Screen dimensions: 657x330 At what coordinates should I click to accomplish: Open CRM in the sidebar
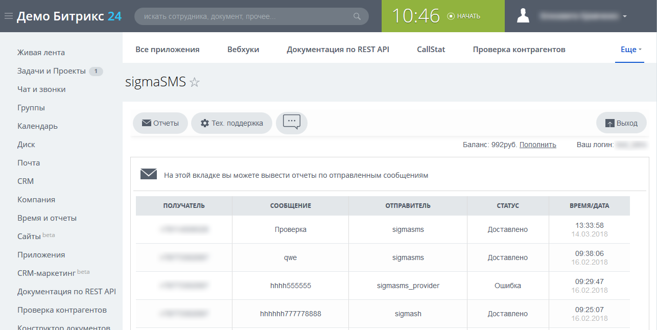(x=26, y=181)
